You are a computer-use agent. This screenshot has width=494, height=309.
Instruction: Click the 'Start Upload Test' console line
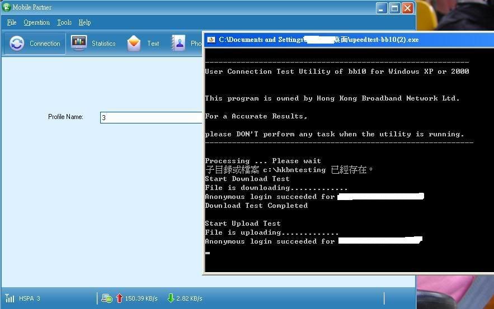point(243,224)
